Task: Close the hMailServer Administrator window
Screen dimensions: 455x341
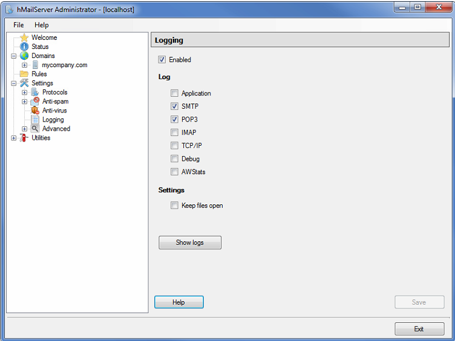Action: tap(439, 7)
